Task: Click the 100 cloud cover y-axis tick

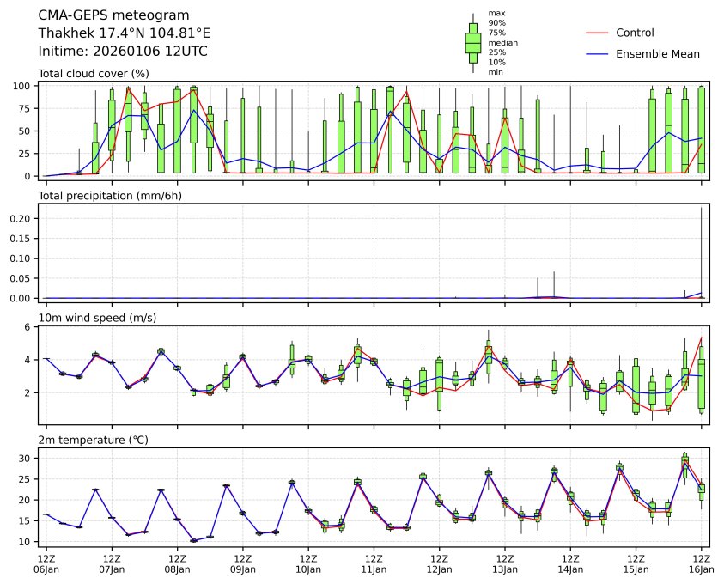Action: 24,86
